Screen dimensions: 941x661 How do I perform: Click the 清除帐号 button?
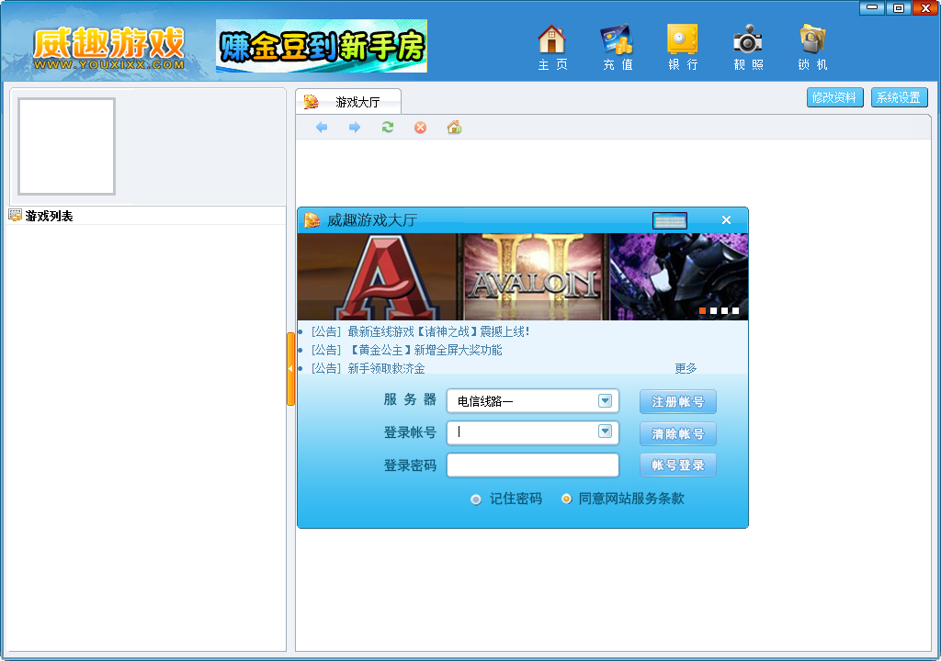pyautogui.click(x=677, y=433)
